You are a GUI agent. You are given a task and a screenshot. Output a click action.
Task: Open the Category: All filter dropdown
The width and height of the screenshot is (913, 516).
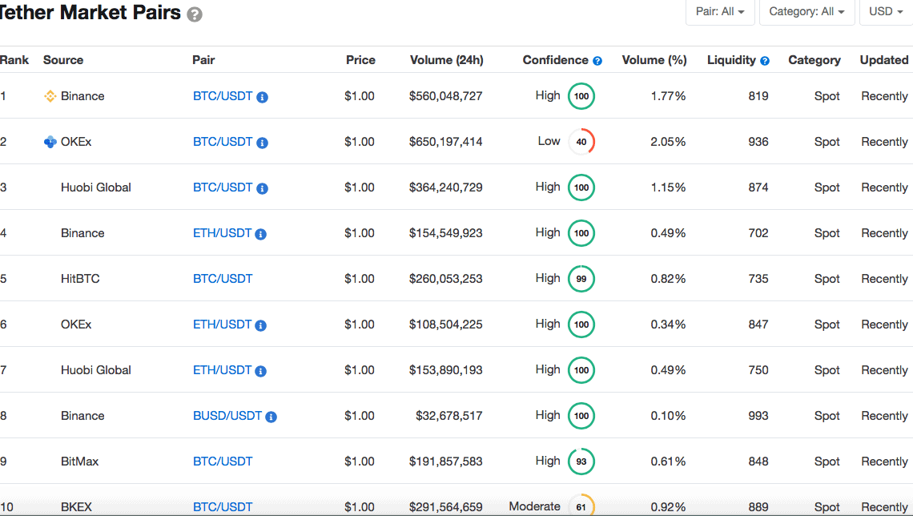[806, 12]
